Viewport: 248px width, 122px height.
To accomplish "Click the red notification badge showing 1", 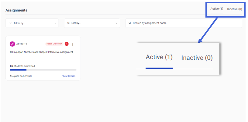I will (x=67, y=44).
